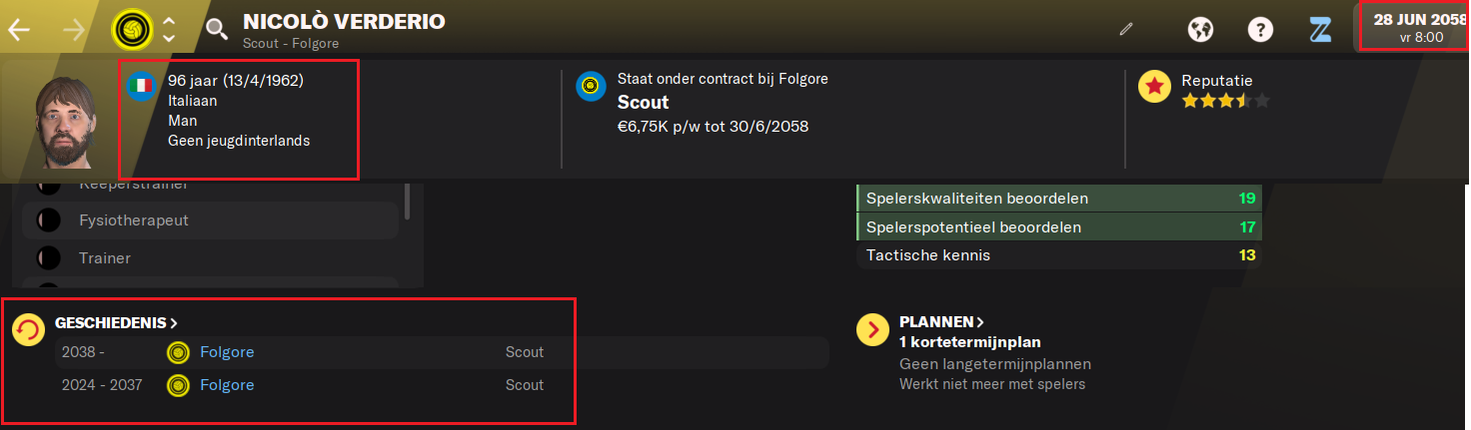Click the Geschiedenis history icon

[x=29, y=329]
